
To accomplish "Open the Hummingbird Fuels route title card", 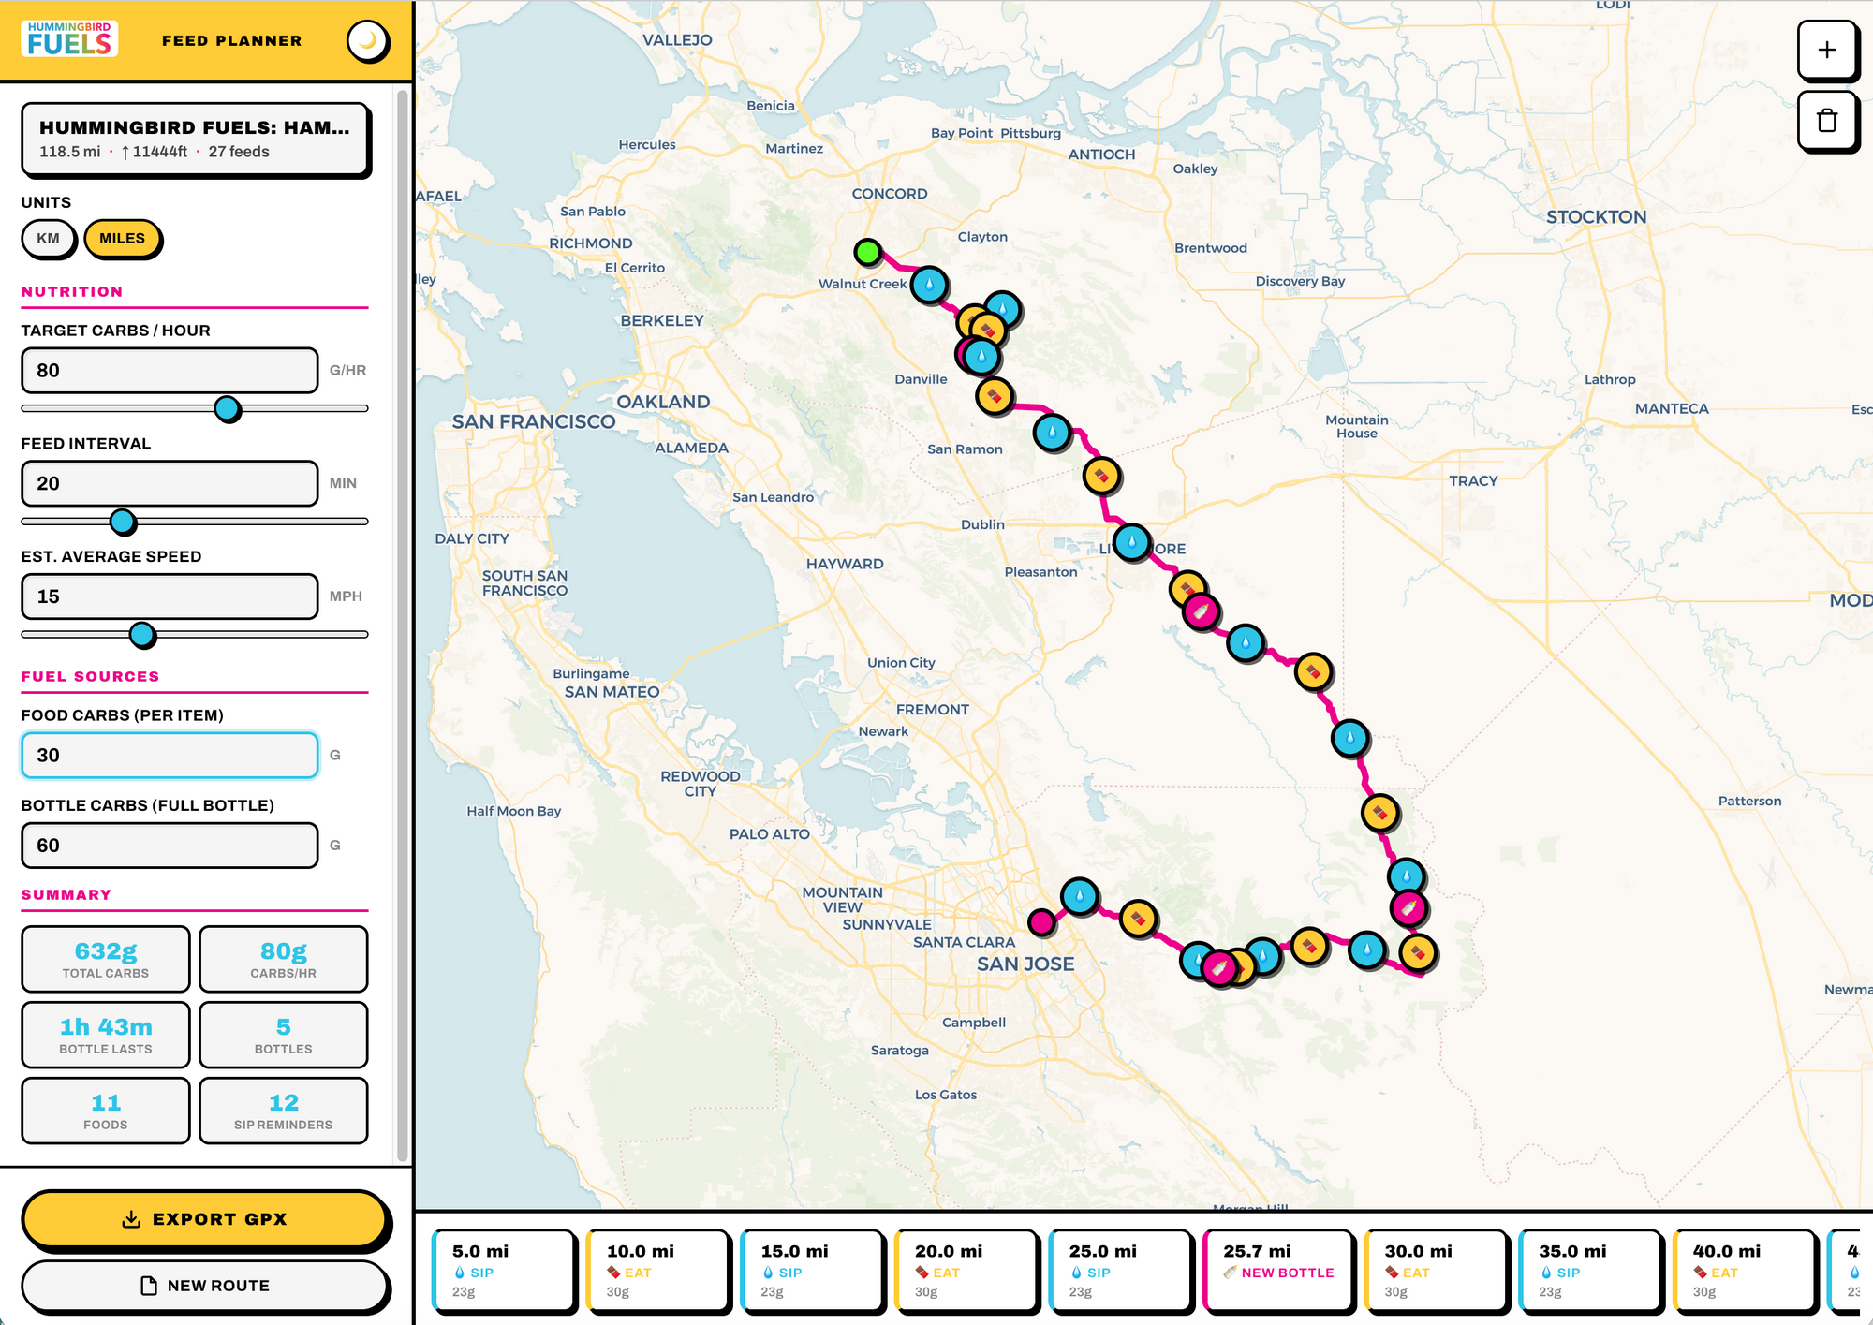I will pos(195,139).
